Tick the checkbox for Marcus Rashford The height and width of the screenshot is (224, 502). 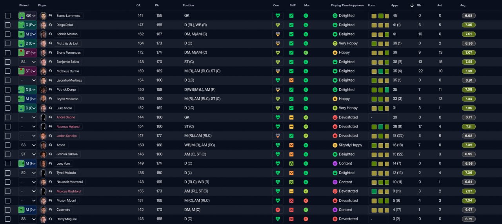(8, 191)
